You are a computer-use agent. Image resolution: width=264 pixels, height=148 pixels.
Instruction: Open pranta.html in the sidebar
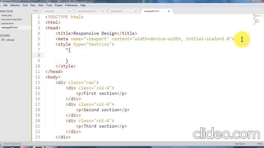(7, 23)
